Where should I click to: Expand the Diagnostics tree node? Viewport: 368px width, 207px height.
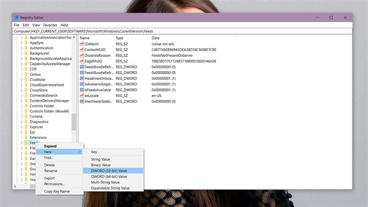[21, 121]
